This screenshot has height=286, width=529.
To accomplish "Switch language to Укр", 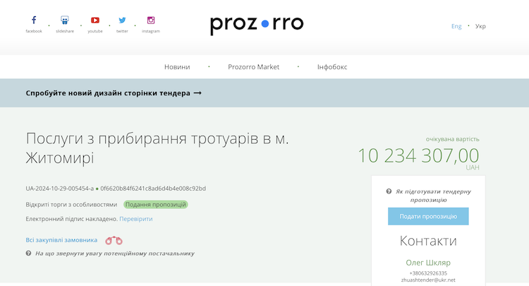I will (x=480, y=26).
